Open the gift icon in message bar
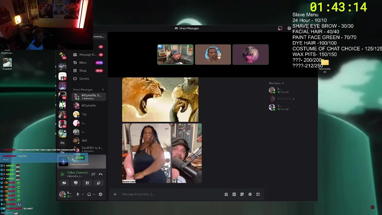 [x=226, y=194]
